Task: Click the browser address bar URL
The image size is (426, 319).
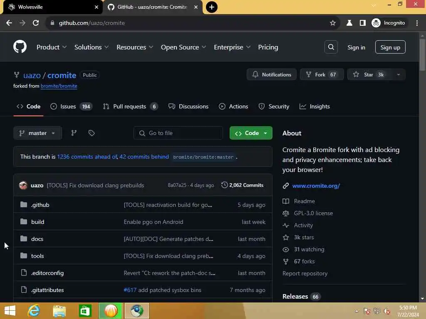Action: (92, 23)
